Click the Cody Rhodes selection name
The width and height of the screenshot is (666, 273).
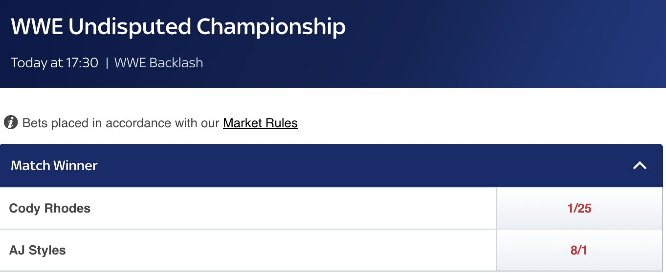(50, 209)
